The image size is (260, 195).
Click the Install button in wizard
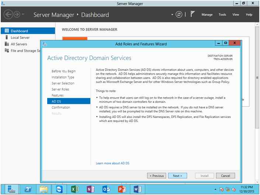[x=204, y=175]
